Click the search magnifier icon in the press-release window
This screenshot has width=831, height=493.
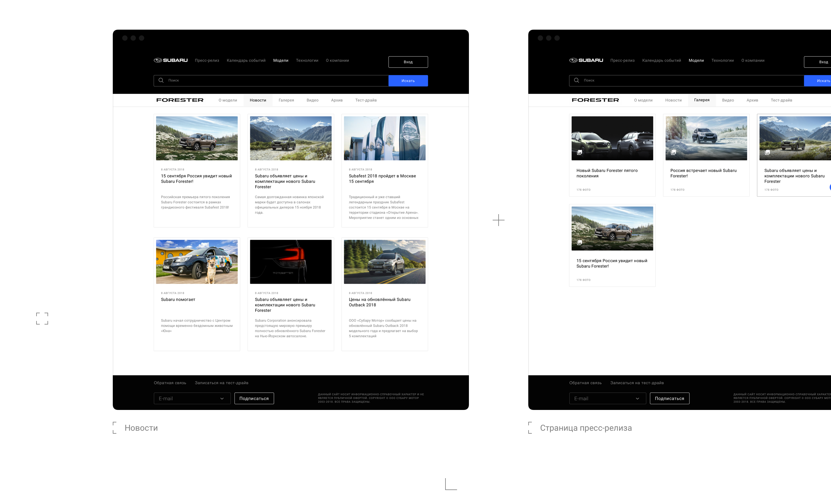coord(576,80)
